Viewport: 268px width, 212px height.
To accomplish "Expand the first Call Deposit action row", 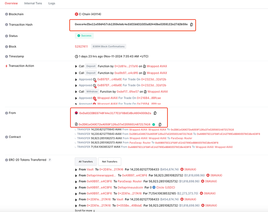I will [x=76, y=66].
